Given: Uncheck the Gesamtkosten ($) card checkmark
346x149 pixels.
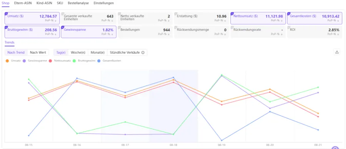Looking at the screenshot, I should click(288, 14).
